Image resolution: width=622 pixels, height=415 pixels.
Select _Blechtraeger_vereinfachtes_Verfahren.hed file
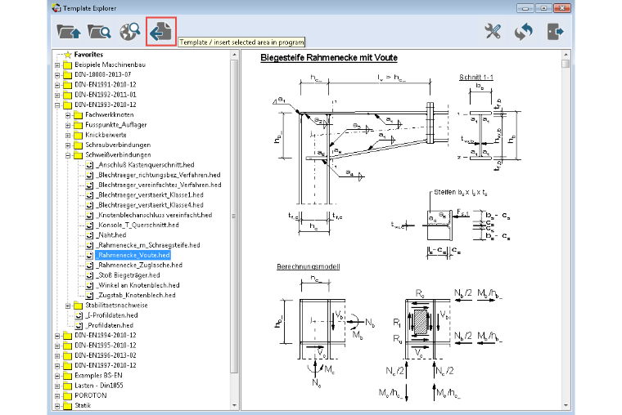pos(159,185)
